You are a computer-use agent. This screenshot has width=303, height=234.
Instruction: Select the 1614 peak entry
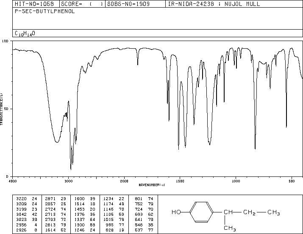tap(56, 230)
